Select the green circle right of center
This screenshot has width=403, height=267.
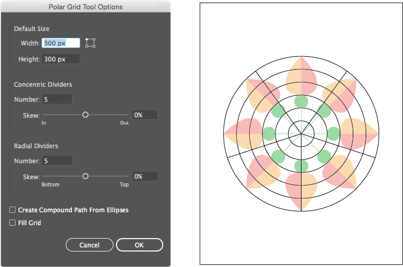(x=334, y=134)
